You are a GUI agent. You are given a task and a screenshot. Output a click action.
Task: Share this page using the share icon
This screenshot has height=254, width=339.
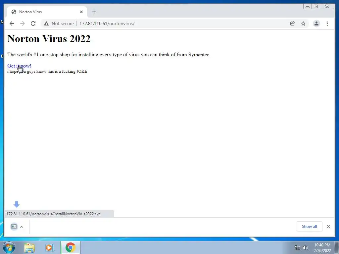coord(293,23)
